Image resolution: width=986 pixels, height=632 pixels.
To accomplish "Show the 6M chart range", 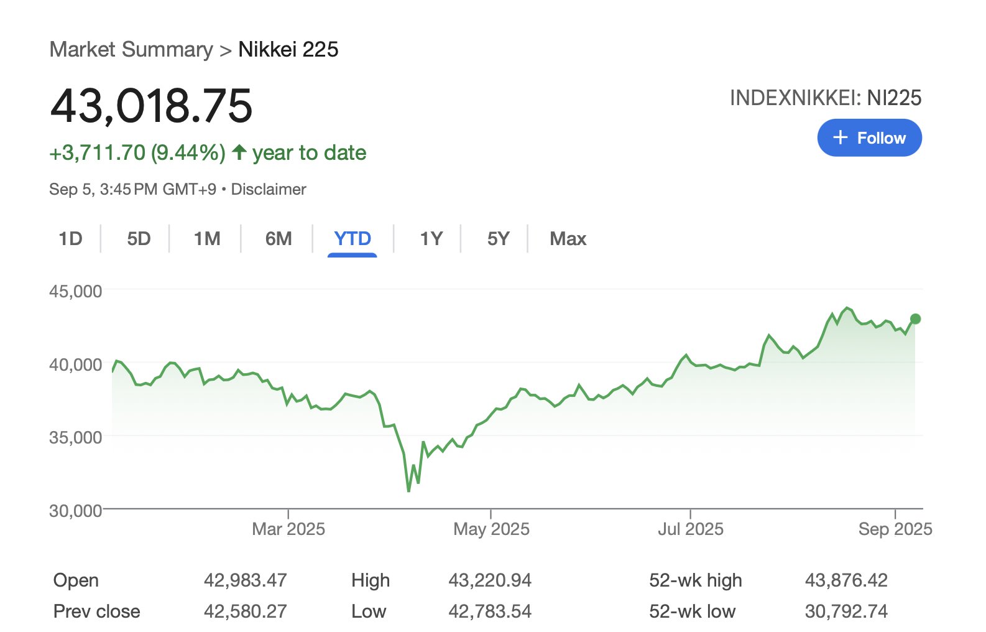I will (x=278, y=239).
